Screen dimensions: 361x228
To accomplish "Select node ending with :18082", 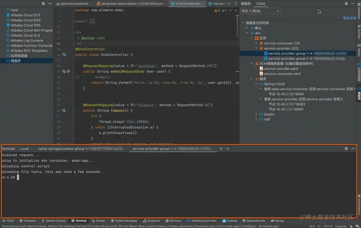I will tap(286, 94).
